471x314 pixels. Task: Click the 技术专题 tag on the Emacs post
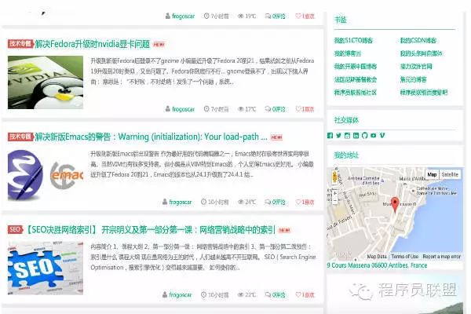20,137
